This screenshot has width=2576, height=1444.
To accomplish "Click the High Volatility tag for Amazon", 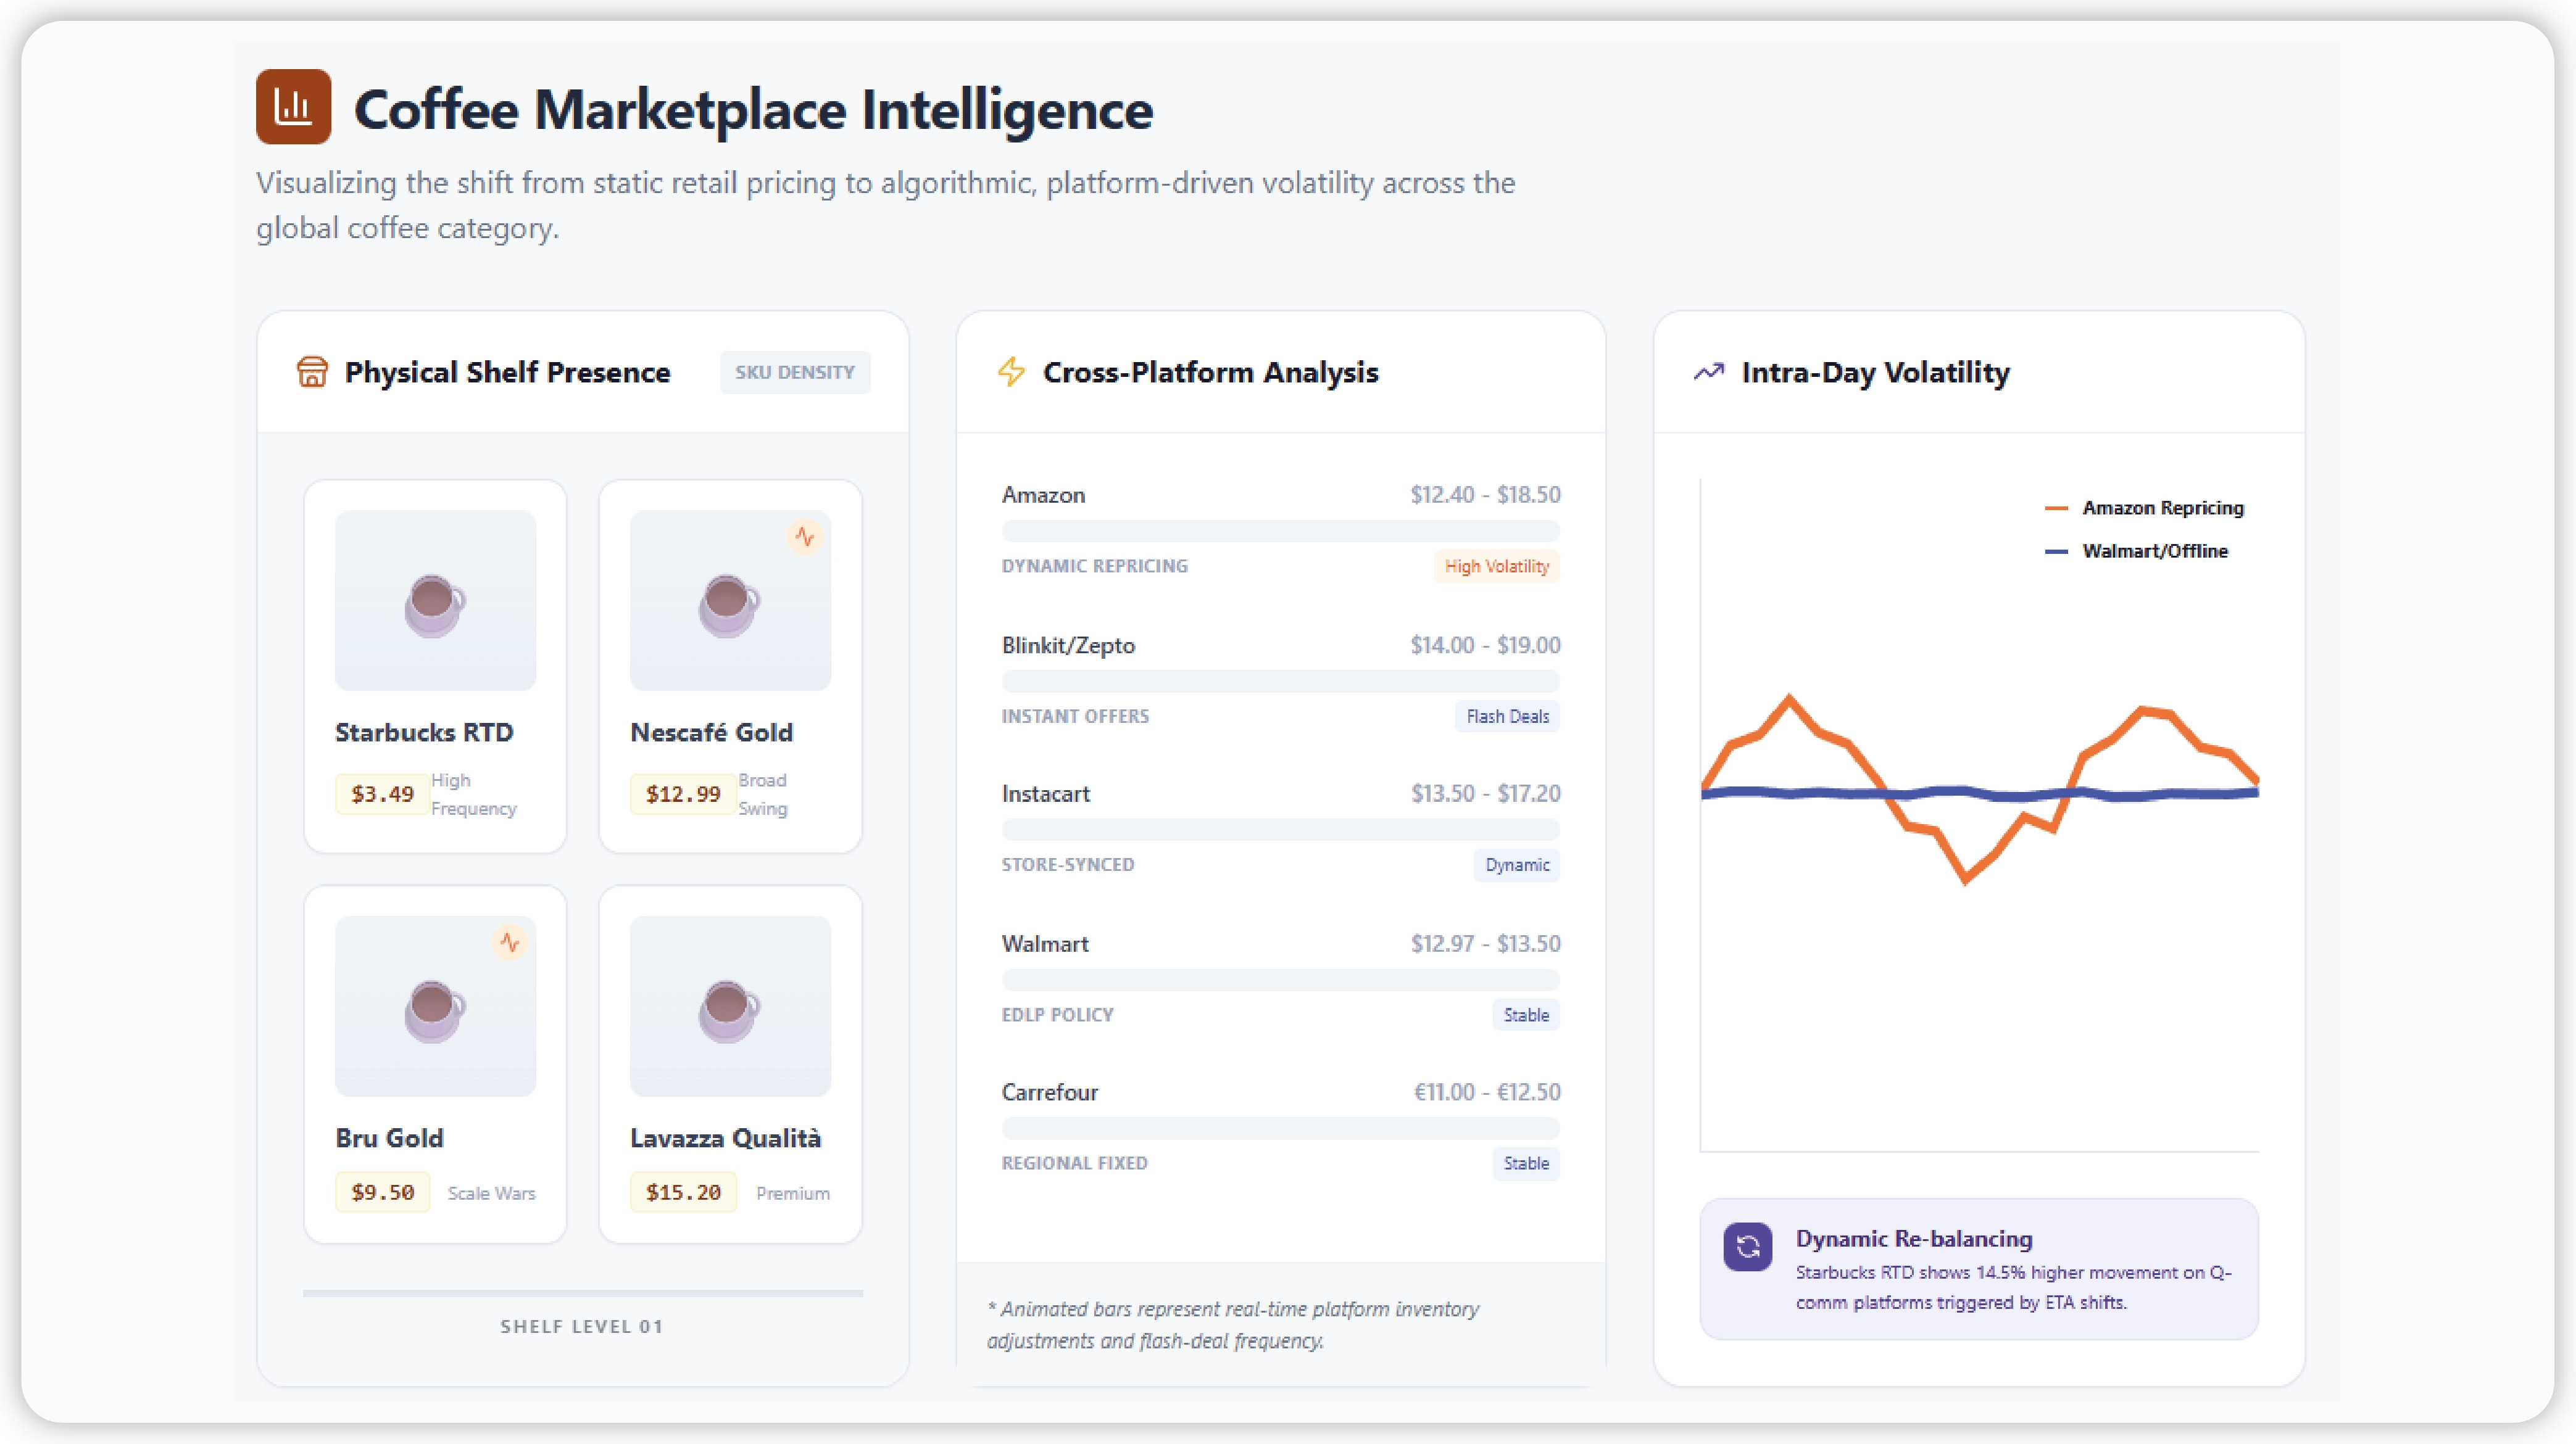I will point(1496,567).
